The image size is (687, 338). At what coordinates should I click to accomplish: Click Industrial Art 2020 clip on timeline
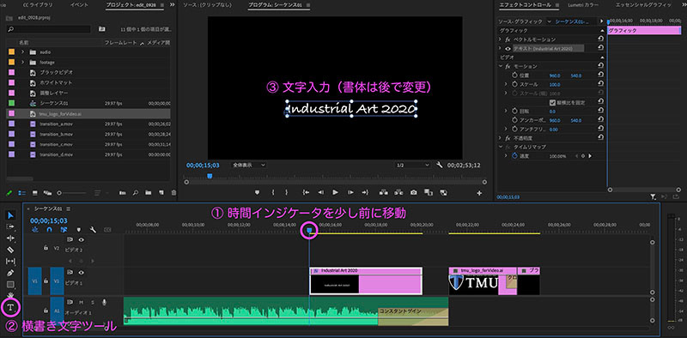366,281
